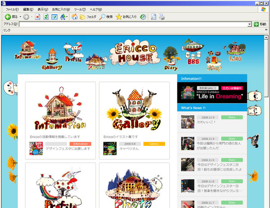Open the History icon in toolbar

pyautogui.click(x=143, y=17)
